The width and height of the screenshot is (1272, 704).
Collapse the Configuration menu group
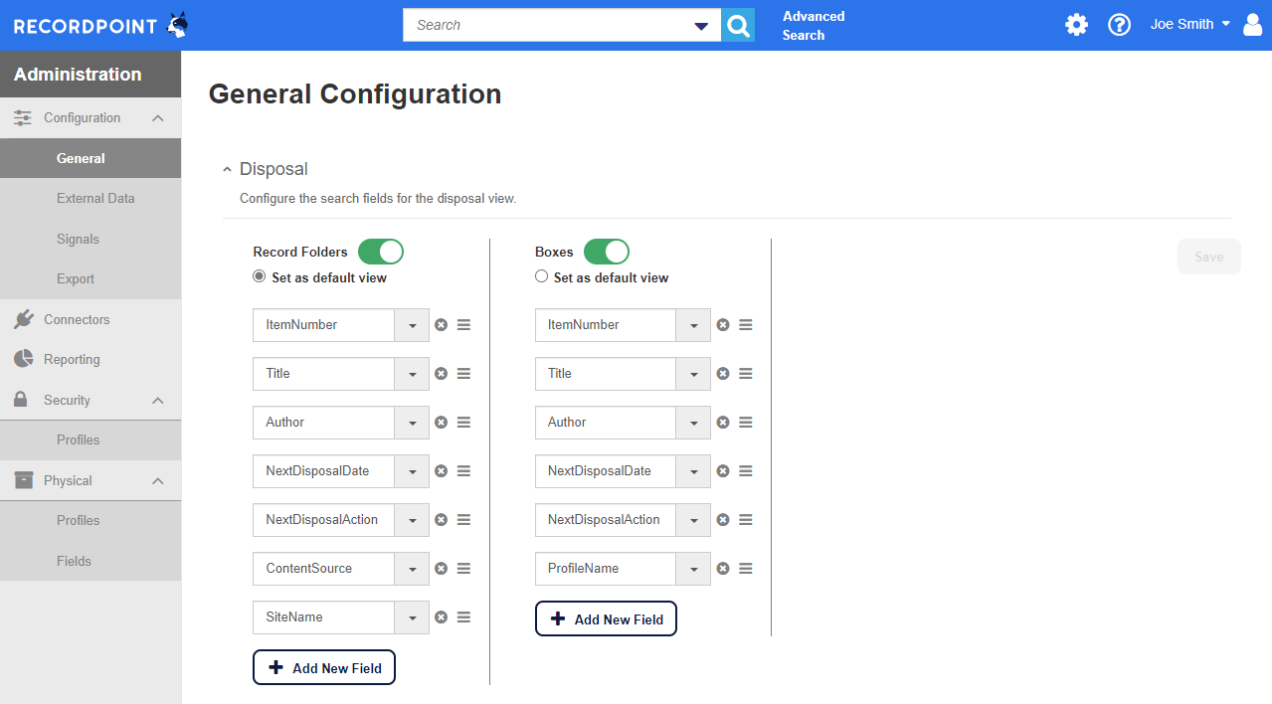[x=157, y=118]
